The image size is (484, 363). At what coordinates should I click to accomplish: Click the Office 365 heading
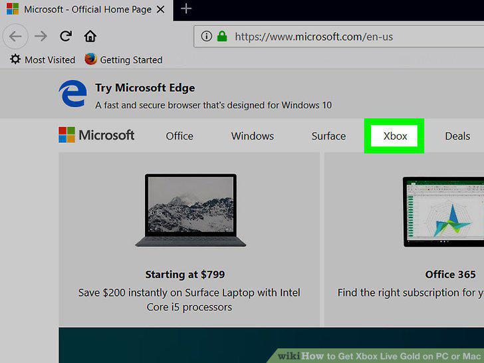click(x=450, y=275)
